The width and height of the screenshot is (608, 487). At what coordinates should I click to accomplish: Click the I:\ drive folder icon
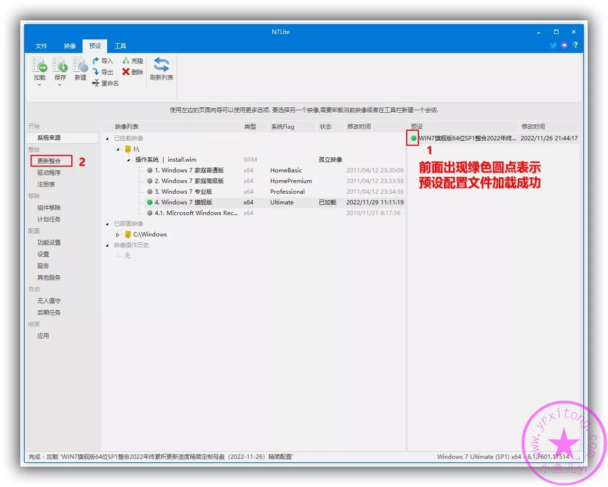pyautogui.click(x=128, y=149)
